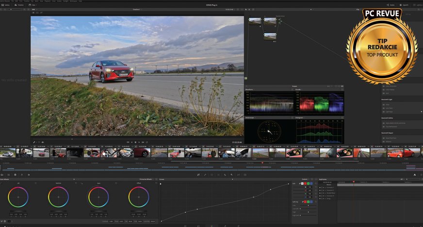423x227 pixels.
Task: Select the first clip thumbnail in the clip strip
Action: tap(7, 153)
